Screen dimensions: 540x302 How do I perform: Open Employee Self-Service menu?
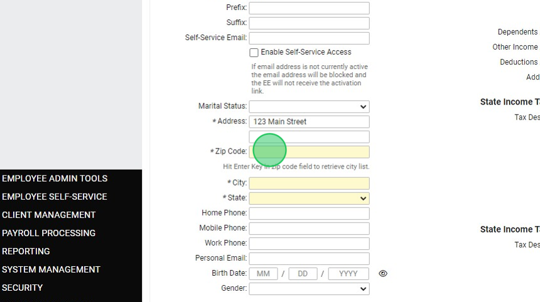tap(55, 197)
